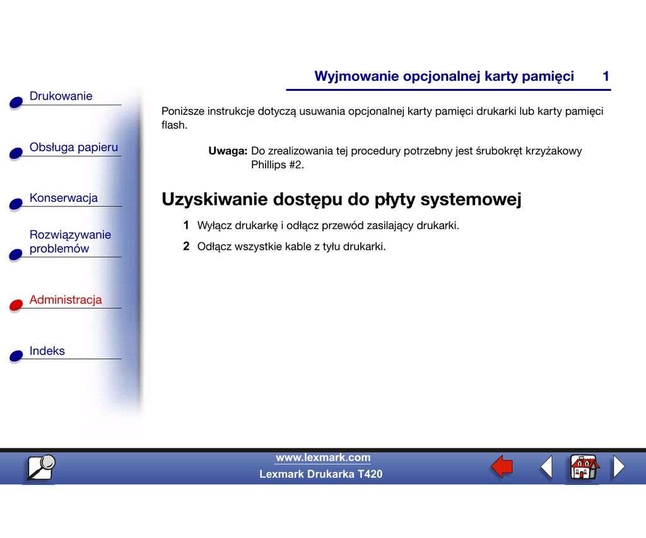646x538 pixels.
Task: Click the Wyjmowanie opcjonalnej karty pamięci header
Action: (x=444, y=76)
